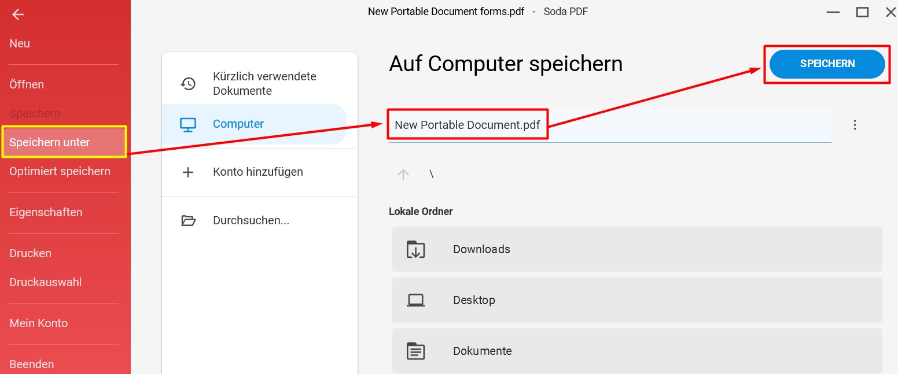Screen dimensions: 898x374
Task: Select Öffnen in the file menu
Action: (27, 84)
